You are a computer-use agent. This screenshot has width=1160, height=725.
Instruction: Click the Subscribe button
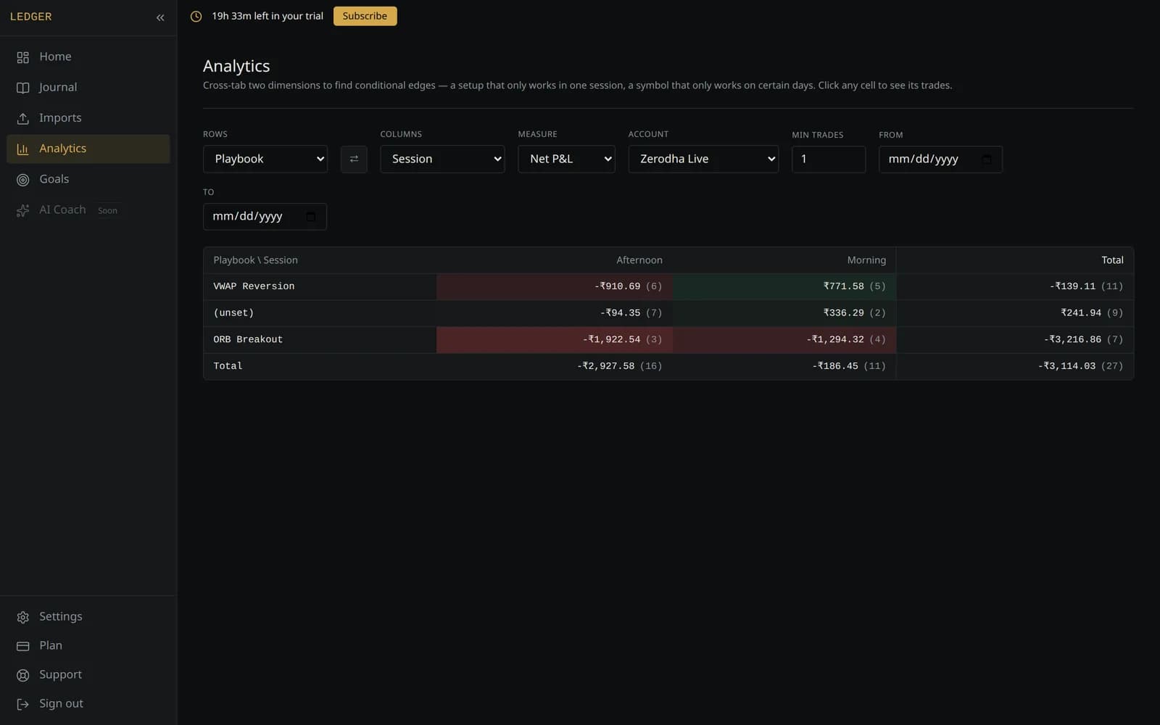(365, 16)
